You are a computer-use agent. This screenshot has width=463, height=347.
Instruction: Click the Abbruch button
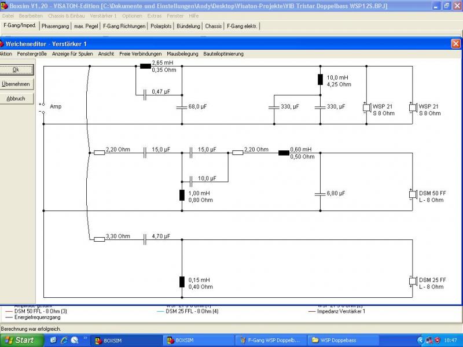16,98
